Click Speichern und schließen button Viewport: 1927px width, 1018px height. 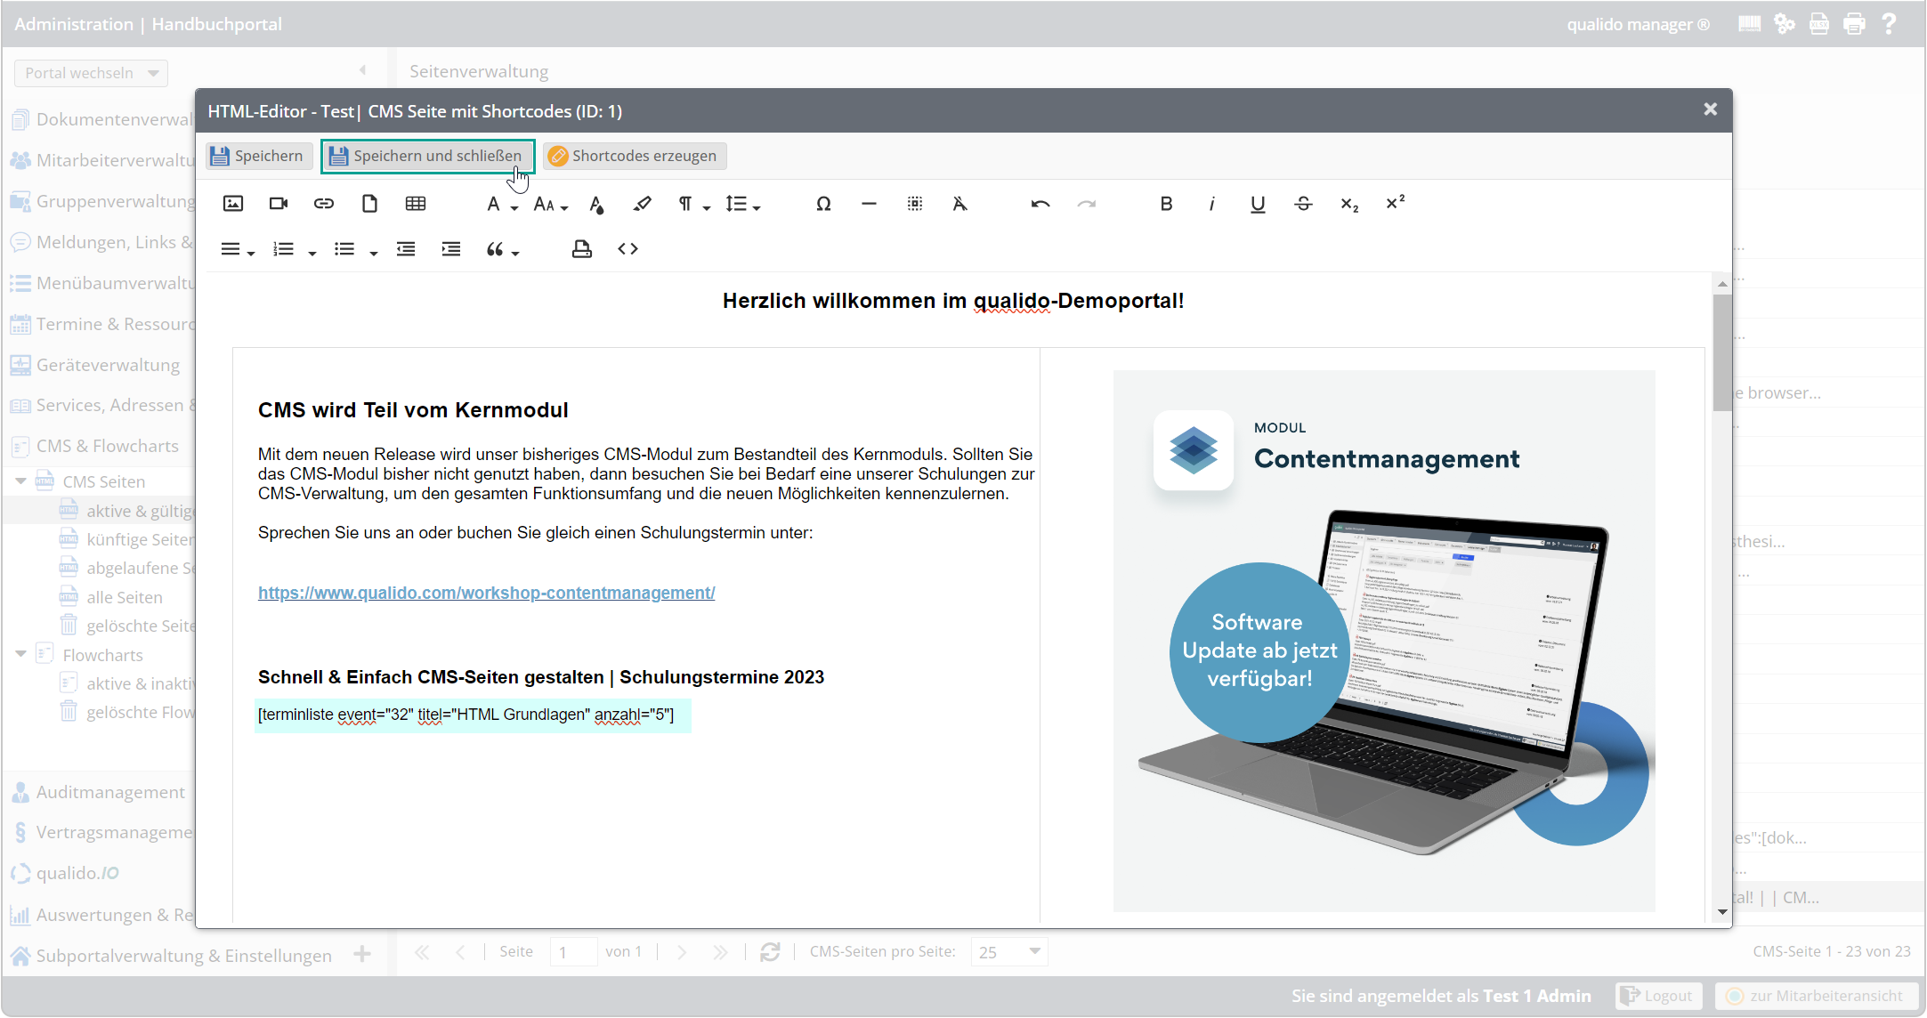tap(427, 156)
